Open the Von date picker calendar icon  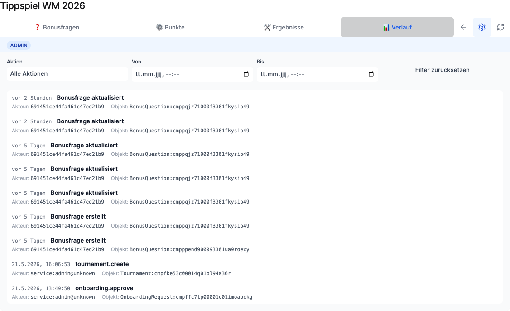(x=246, y=74)
